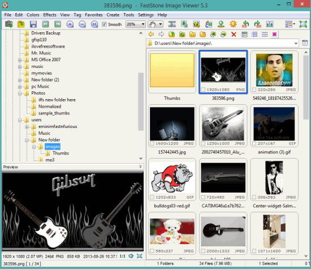Click the Actual Size zoom icon
The width and height of the screenshot is (311, 269).
(94, 24)
